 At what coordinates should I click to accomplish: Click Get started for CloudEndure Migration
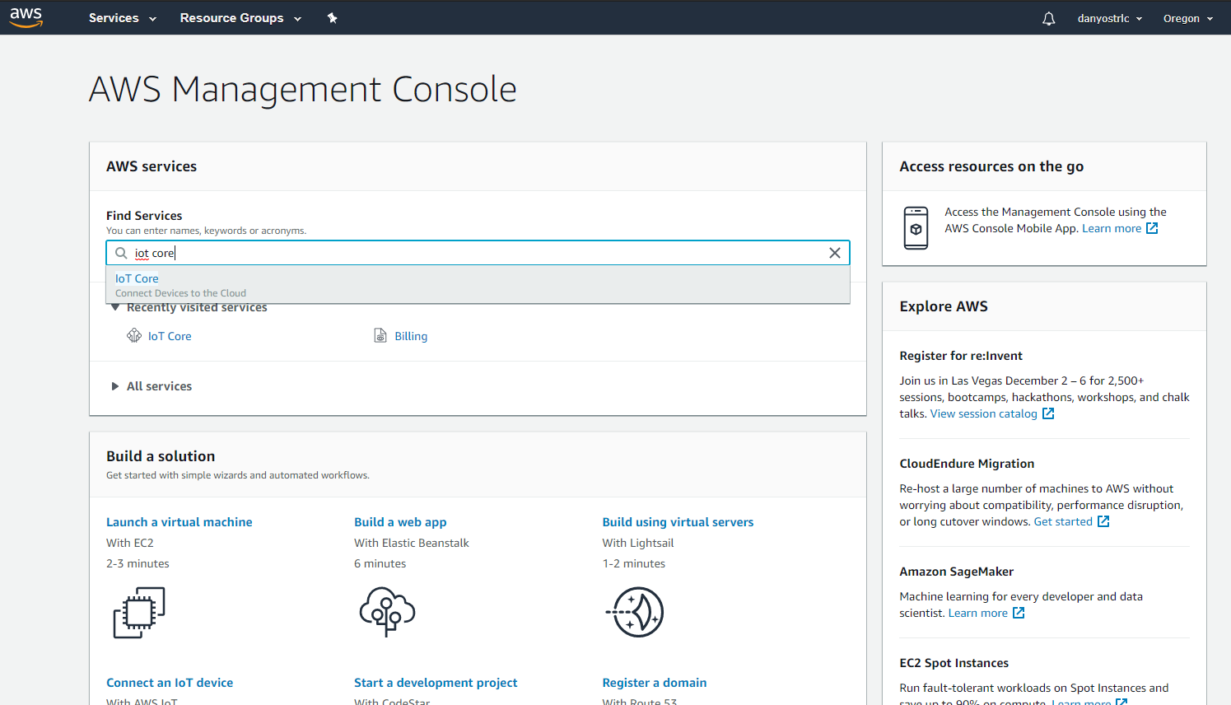[x=1063, y=521]
